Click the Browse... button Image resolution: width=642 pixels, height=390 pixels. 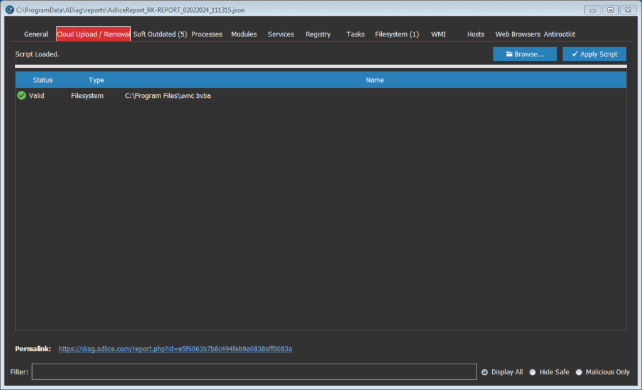click(x=525, y=54)
